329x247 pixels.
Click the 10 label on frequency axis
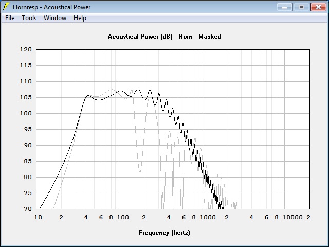coord(38,217)
